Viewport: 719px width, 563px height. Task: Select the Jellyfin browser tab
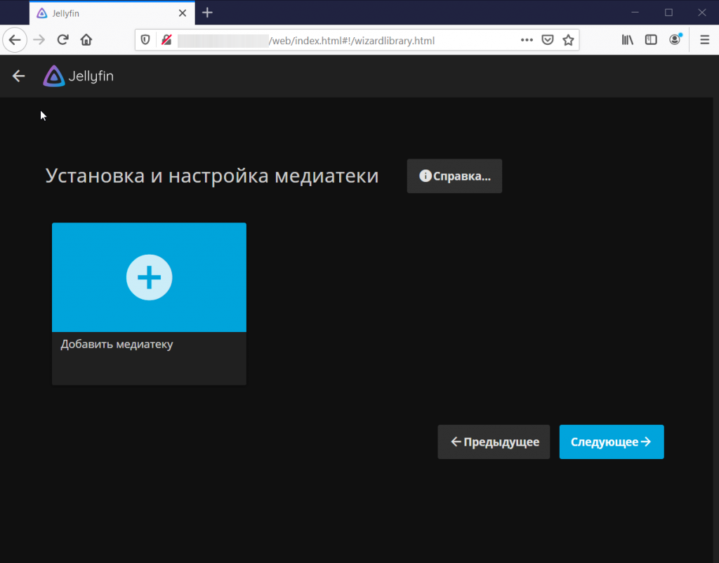105,13
